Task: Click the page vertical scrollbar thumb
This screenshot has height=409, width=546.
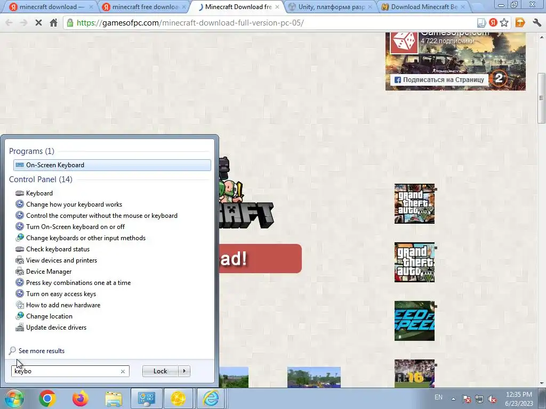Action: pos(541,98)
